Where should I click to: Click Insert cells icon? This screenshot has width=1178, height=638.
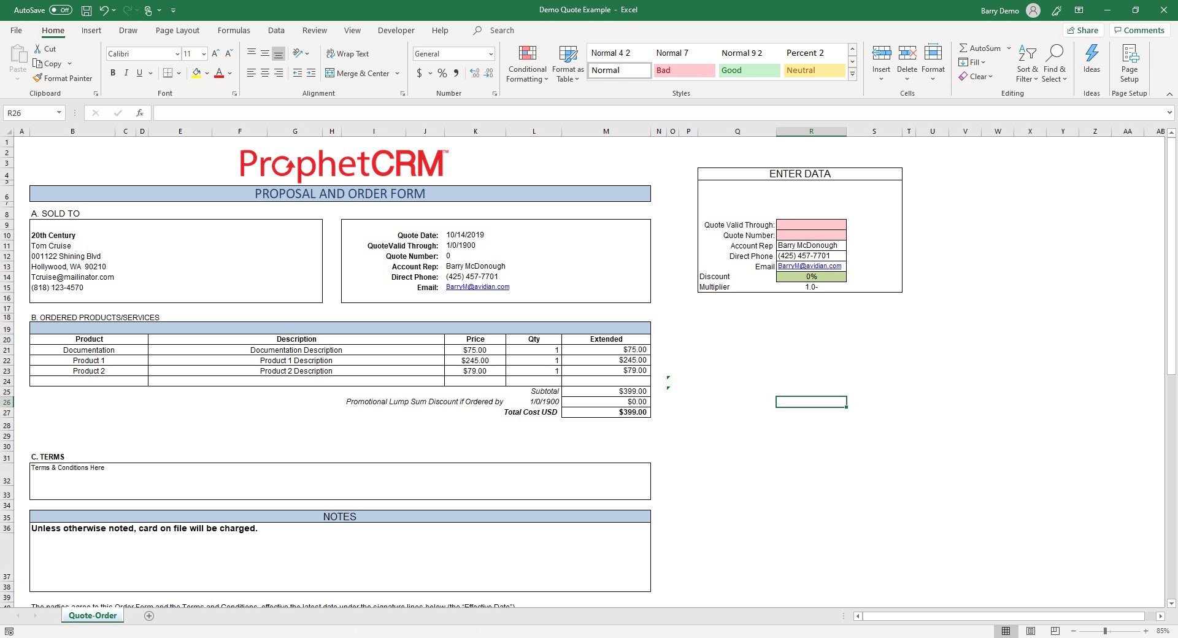tap(881, 54)
